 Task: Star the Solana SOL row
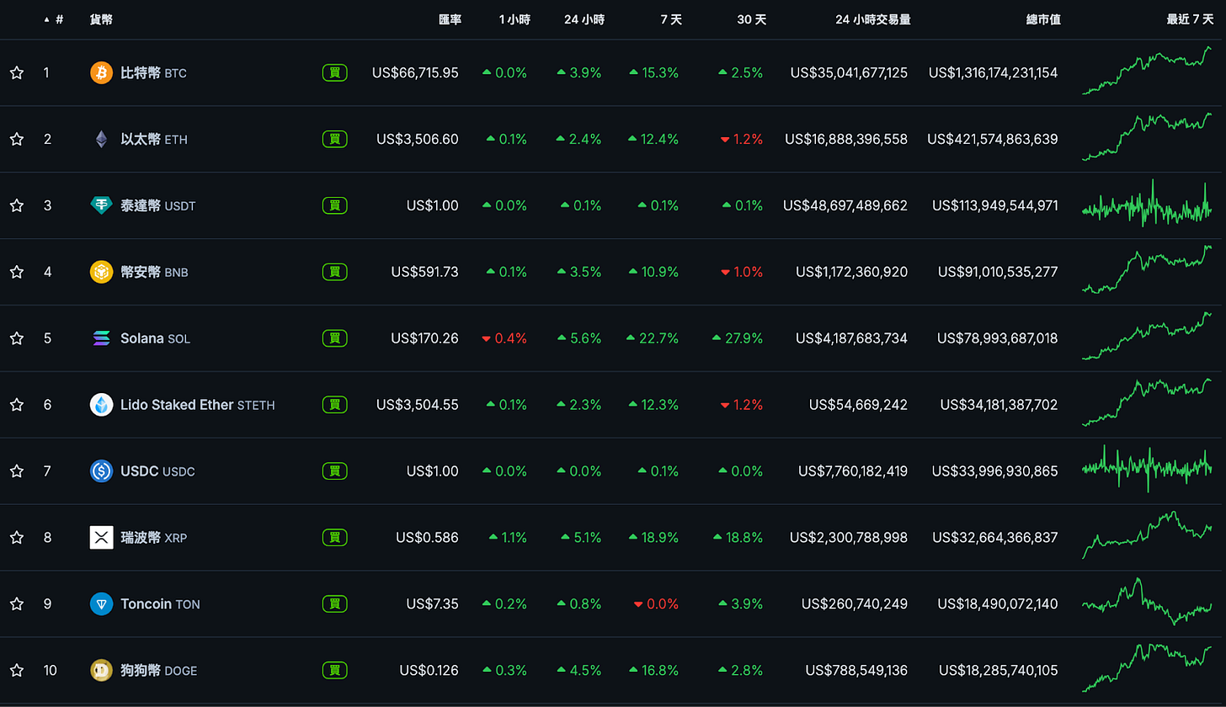pos(17,338)
